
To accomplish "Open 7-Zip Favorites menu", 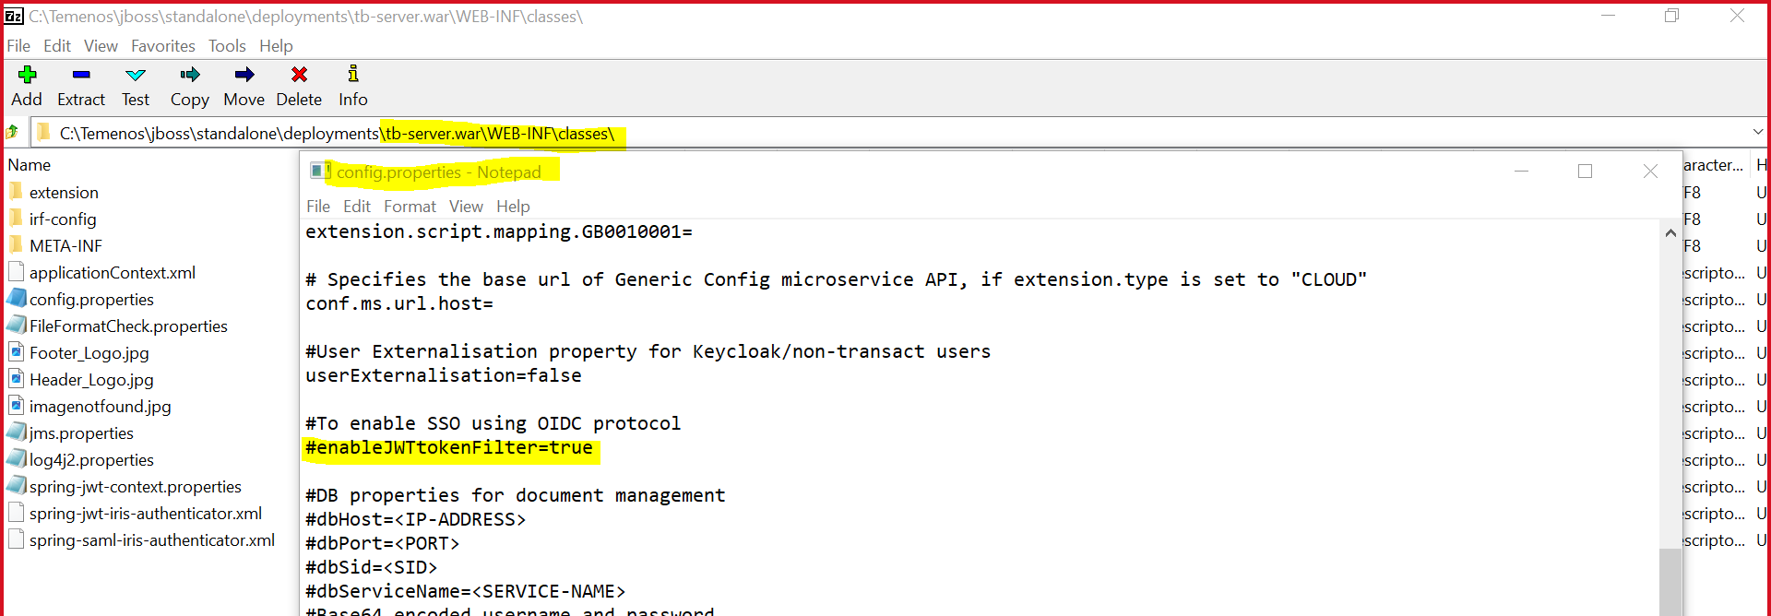I will coord(162,46).
